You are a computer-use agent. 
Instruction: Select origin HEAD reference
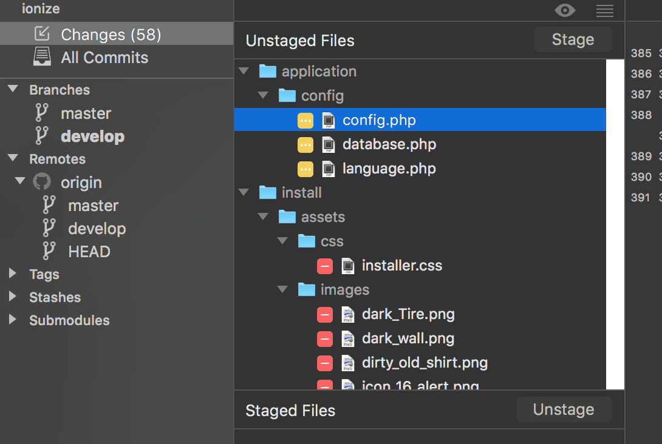(89, 252)
